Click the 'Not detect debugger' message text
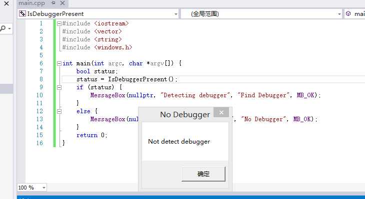The image size is (365, 199). coord(179,142)
